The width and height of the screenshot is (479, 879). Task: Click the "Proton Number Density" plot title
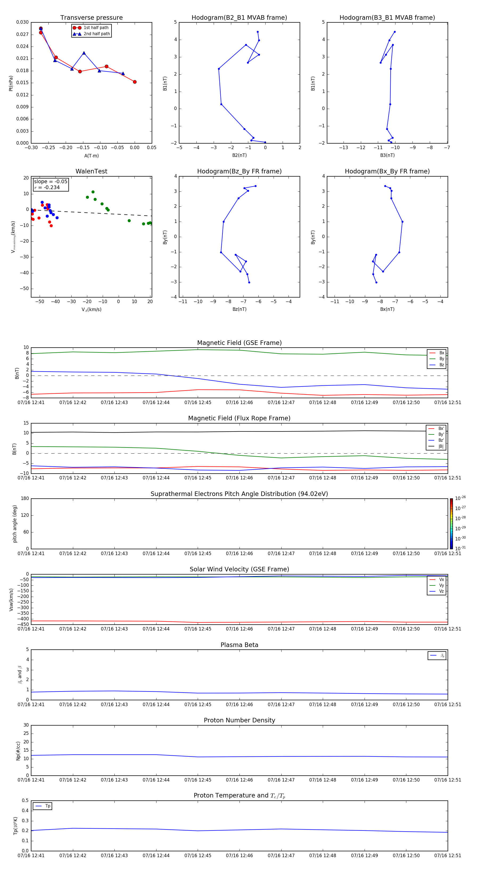[239, 720]
